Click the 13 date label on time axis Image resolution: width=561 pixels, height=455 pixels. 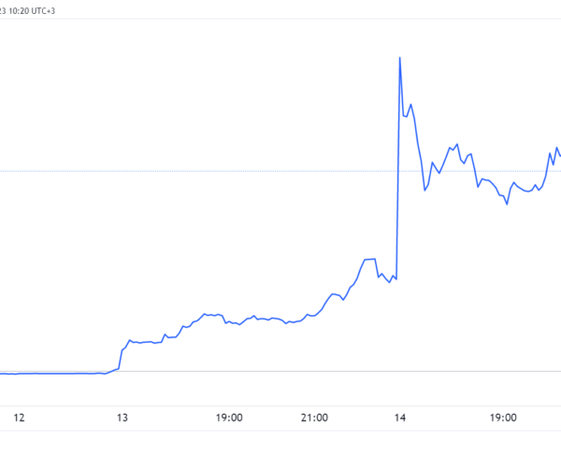tap(122, 418)
